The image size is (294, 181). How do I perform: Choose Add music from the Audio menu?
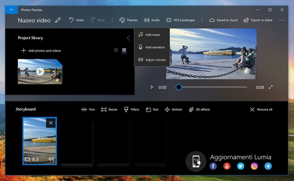[x=152, y=35]
